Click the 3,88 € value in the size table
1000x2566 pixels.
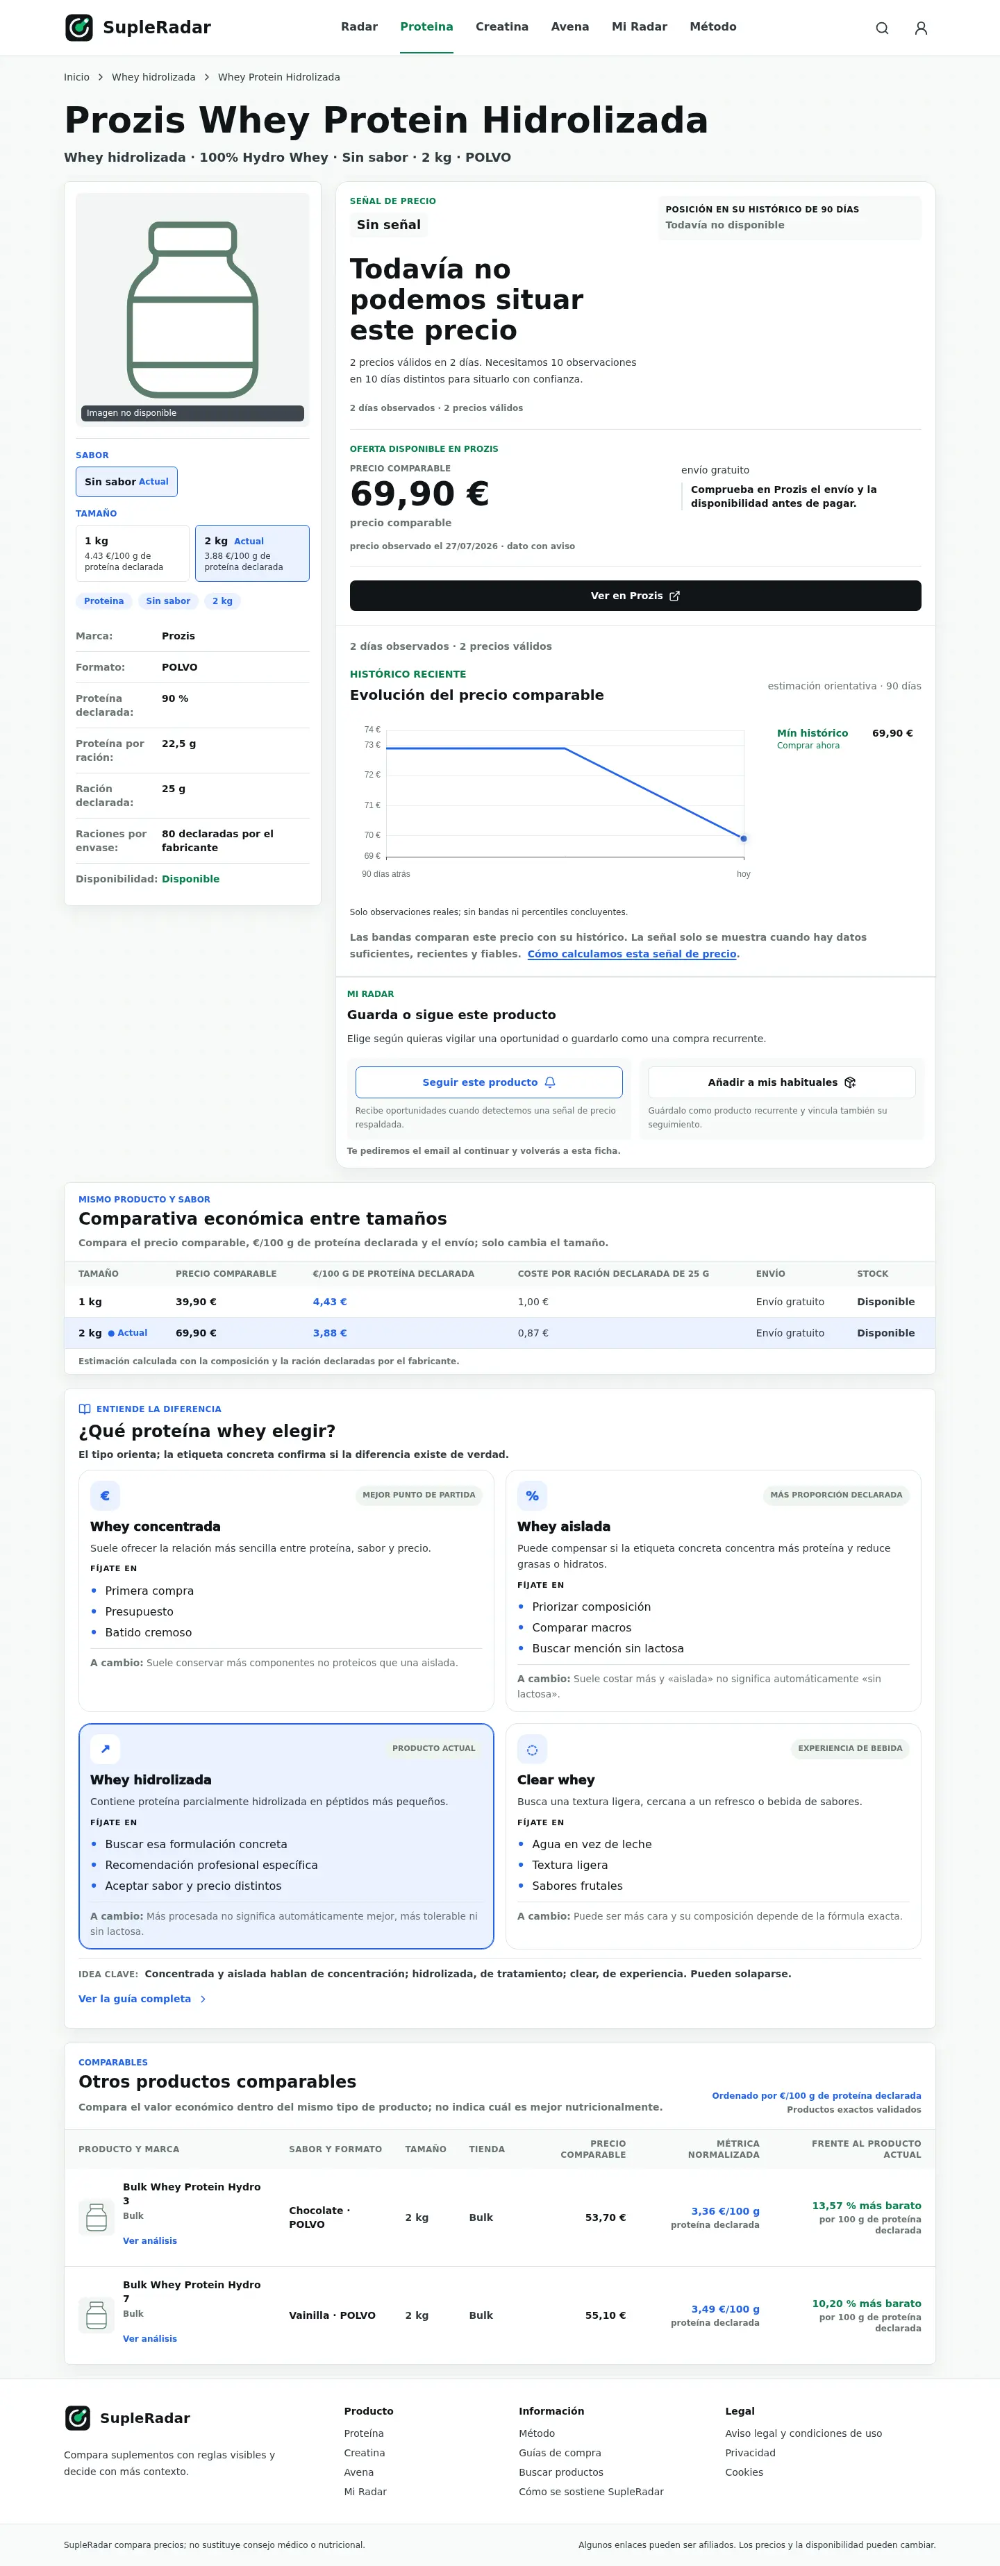[x=330, y=1333]
